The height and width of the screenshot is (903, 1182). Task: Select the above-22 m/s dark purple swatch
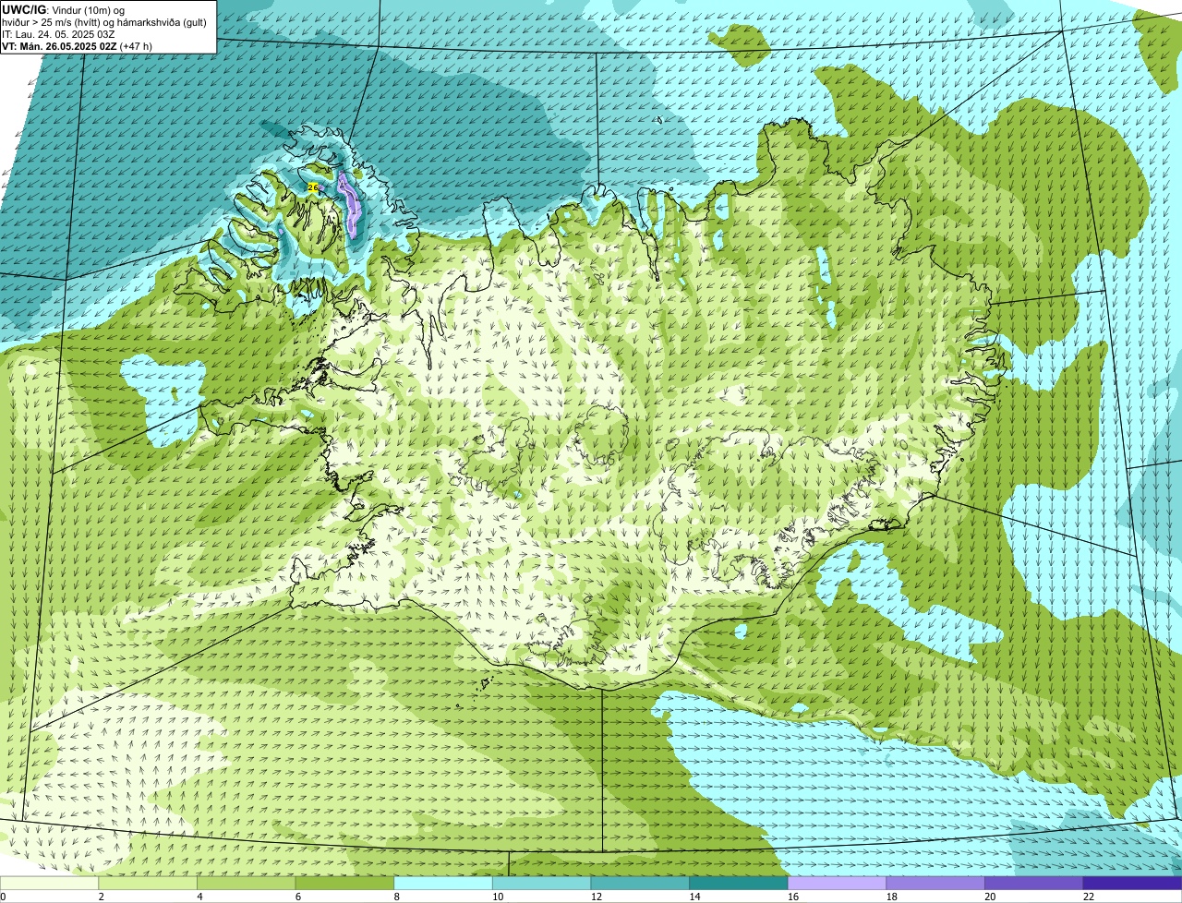(x=1132, y=883)
